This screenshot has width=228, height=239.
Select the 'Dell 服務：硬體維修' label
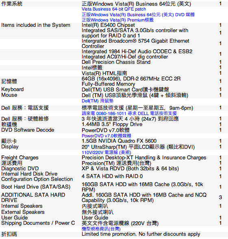tap(25, 119)
